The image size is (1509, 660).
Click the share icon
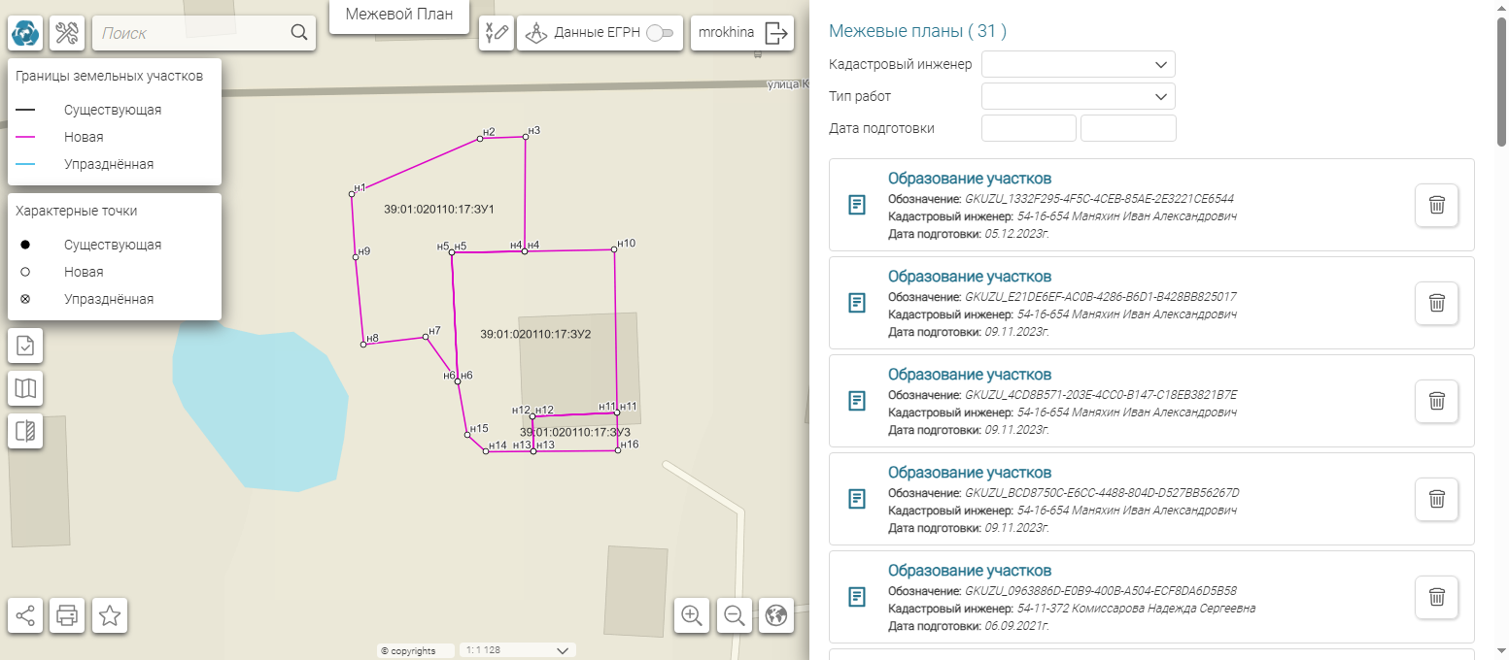click(x=25, y=615)
